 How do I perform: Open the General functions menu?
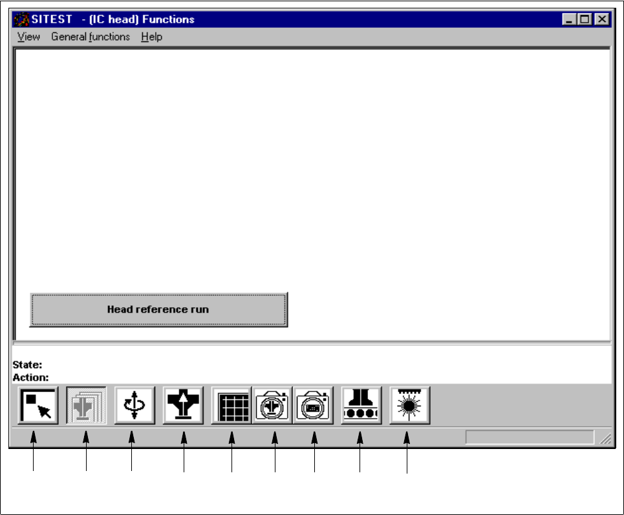[x=91, y=37]
